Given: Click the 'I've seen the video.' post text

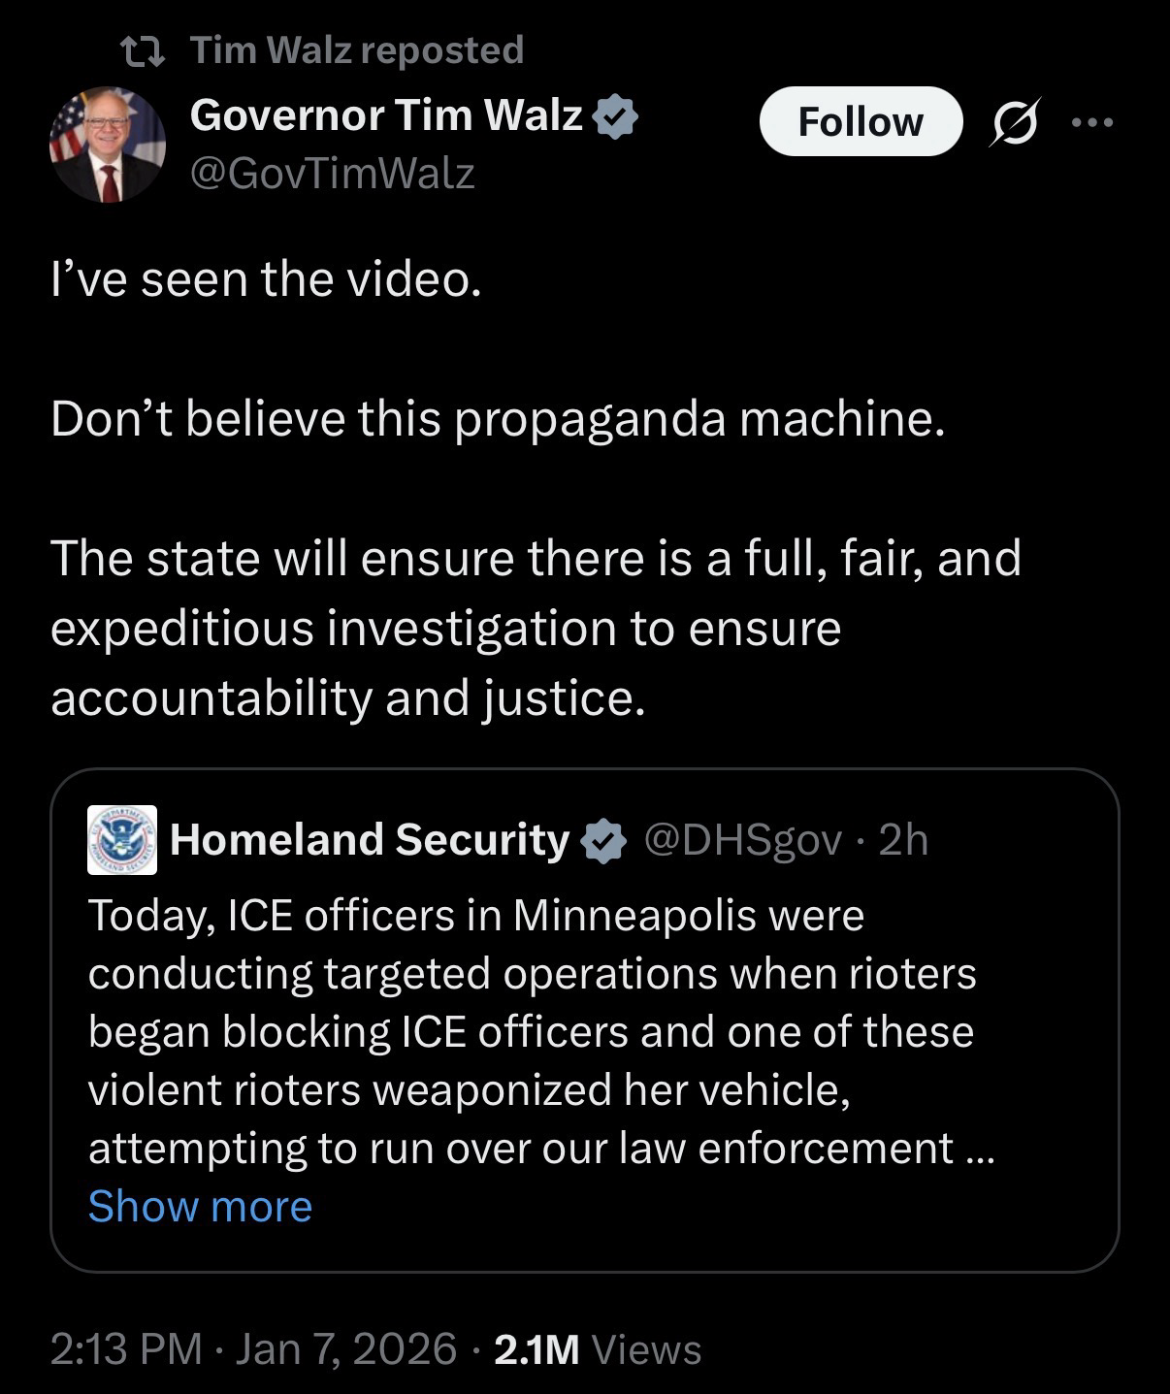Looking at the screenshot, I should (x=266, y=279).
